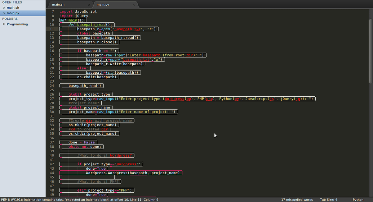Close the main.py tab
Image resolution: width=373 pixels, height=202 pixels.
click(x=133, y=5)
